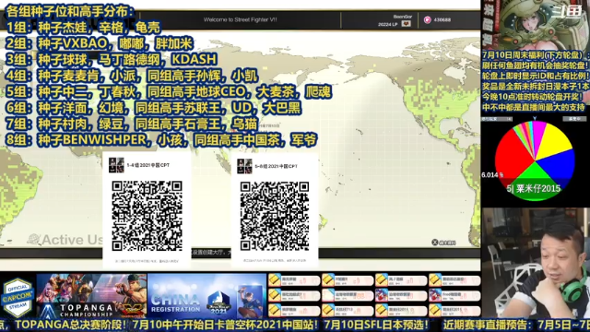The width and height of the screenshot is (590, 332).
Task: Click the pink Fight Money icon
Action: tap(427, 20)
